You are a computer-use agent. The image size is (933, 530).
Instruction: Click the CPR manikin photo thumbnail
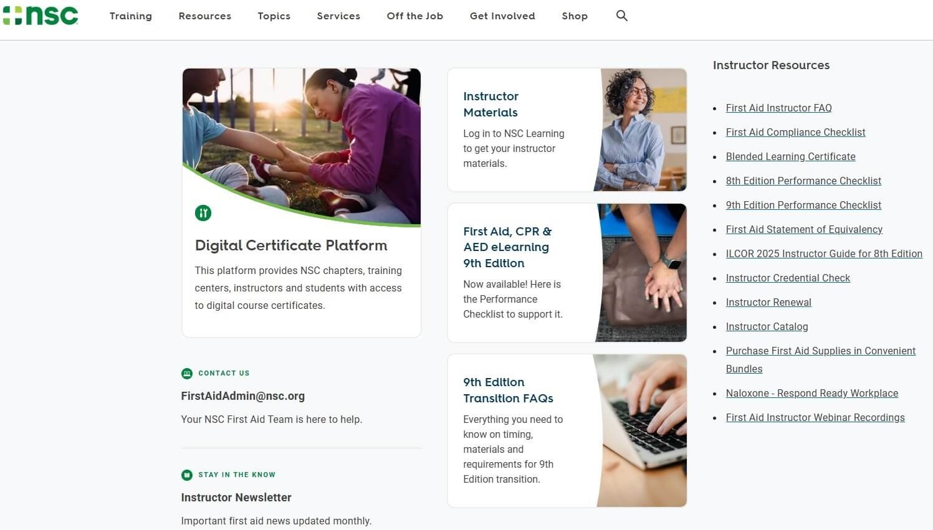coord(641,273)
